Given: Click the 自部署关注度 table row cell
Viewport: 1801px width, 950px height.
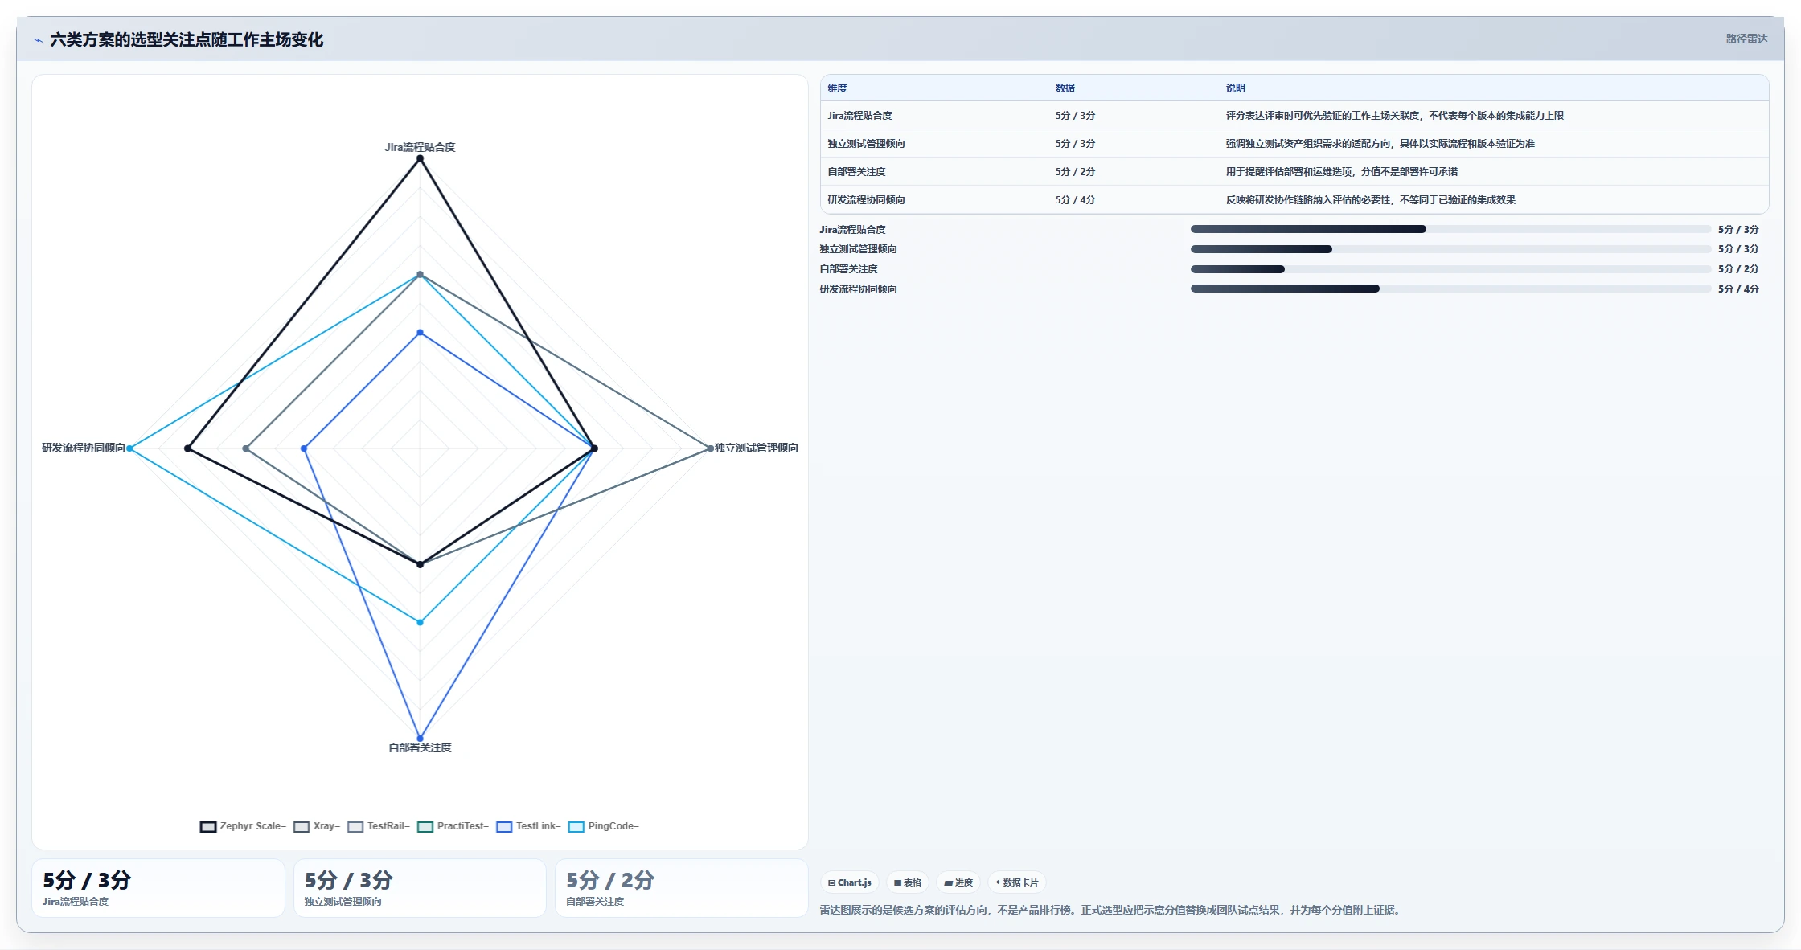Looking at the screenshot, I should pos(856,172).
